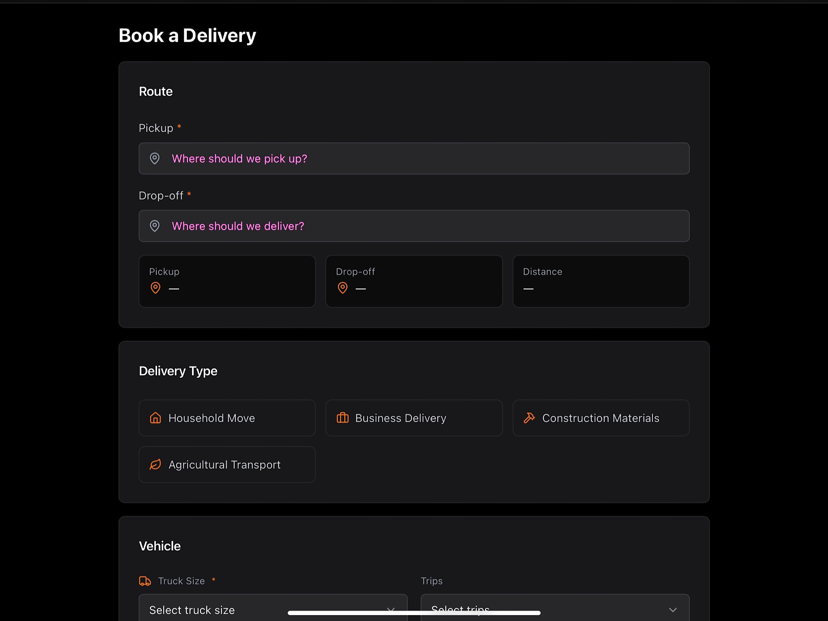Click the Pickup summary card label
828x621 pixels.
tap(164, 272)
